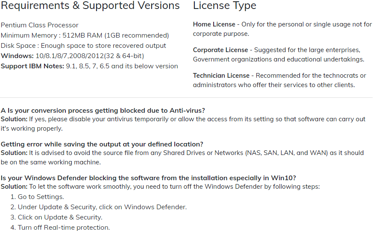Click the saving output error question
The width and height of the screenshot is (373, 231).
click(x=102, y=144)
